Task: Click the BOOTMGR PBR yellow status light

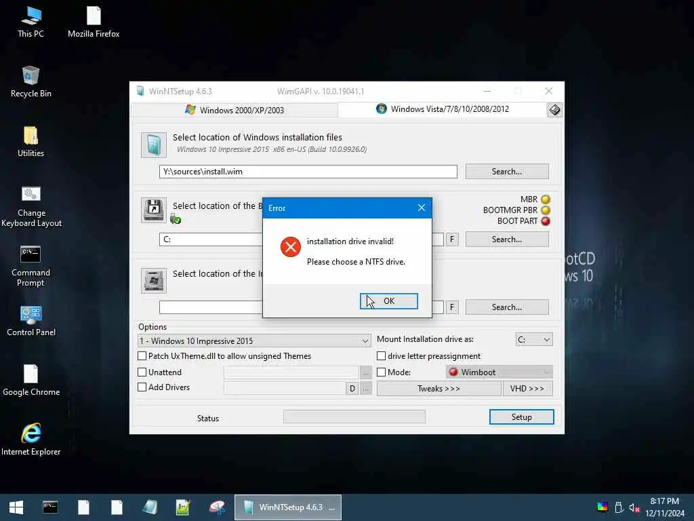Action: point(546,210)
